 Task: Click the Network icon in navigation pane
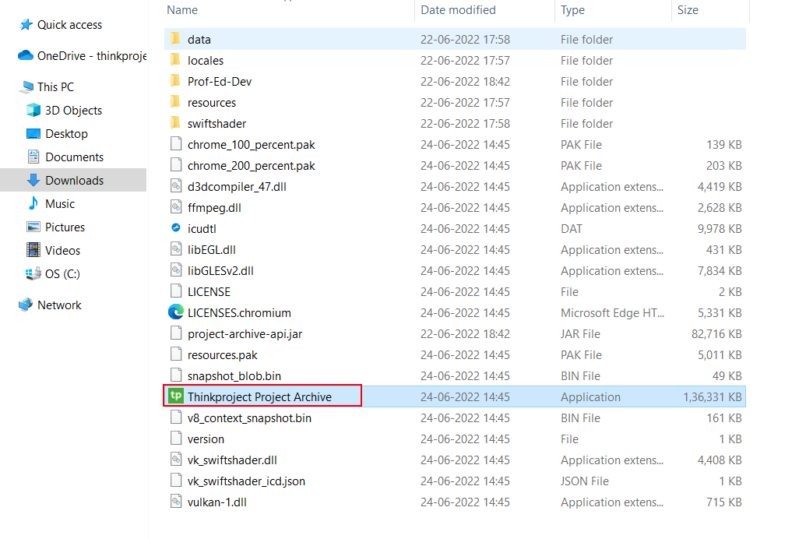(26, 305)
